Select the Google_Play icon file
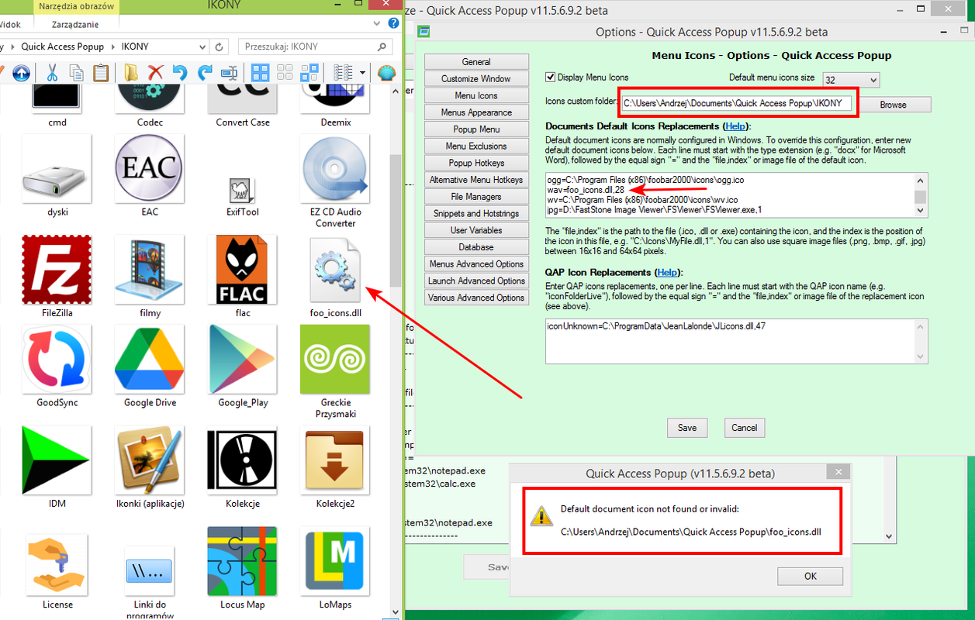This screenshot has height=620, width=975. coord(243,367)
